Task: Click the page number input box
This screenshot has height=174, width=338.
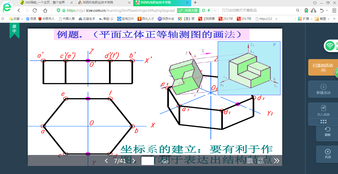Action: 147,161
